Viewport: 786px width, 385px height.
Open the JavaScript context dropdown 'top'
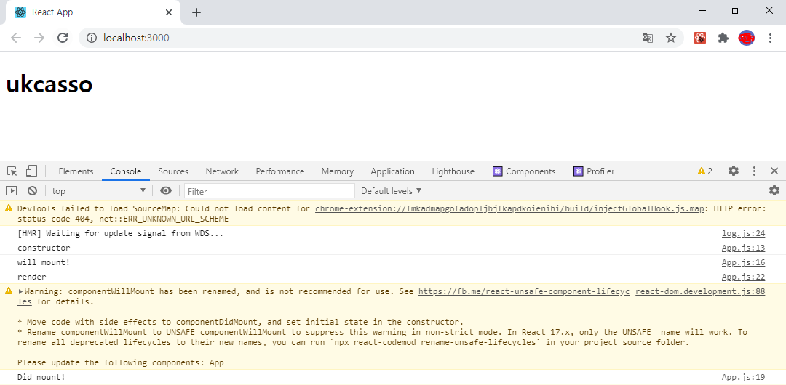[99, 191]
